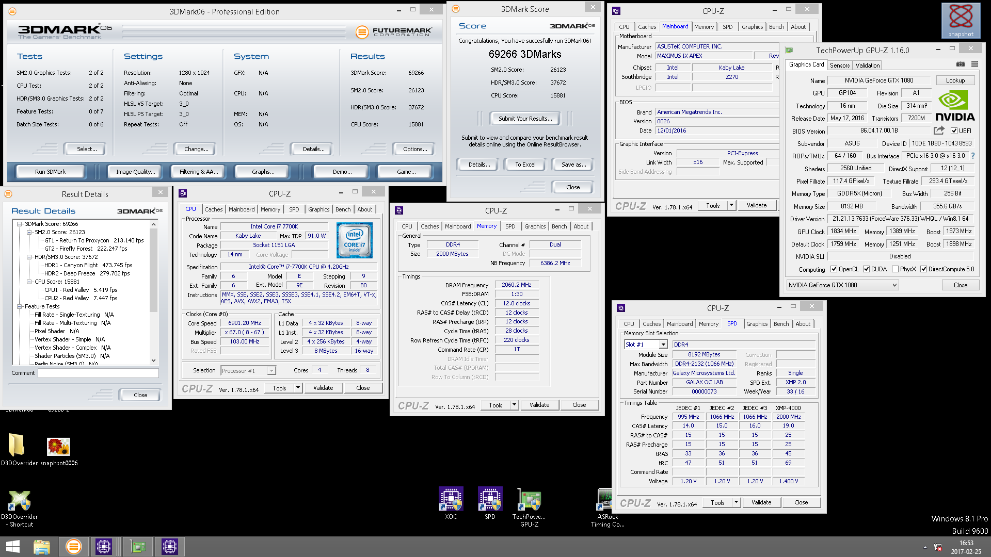Click the GPU-Z taskbar icon
Image resolution: width=991 pixels, height=557 pixels.
138,547
